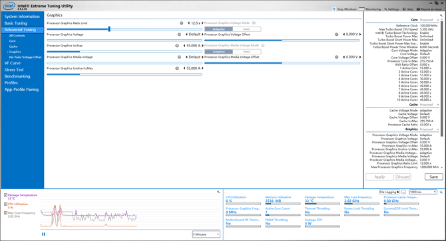Click the Processor Graphics Ratio Limit slider handle
Image resolution: width=446 pixels, height=241 pixels.
(x=109, y=29)
